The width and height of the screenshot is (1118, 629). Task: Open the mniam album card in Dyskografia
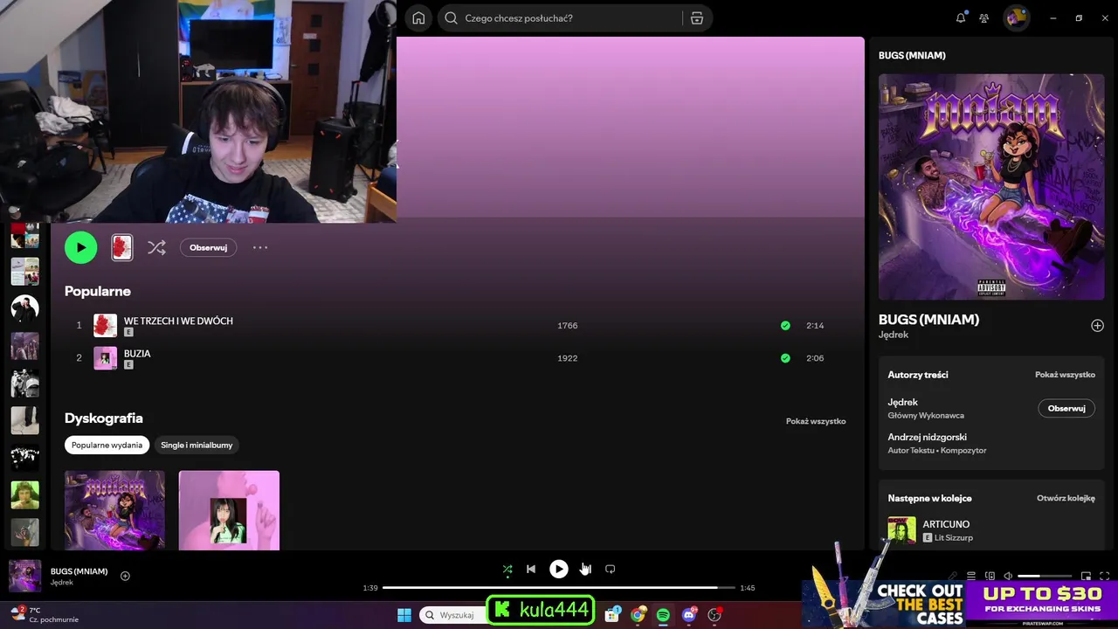click(114, 510)
